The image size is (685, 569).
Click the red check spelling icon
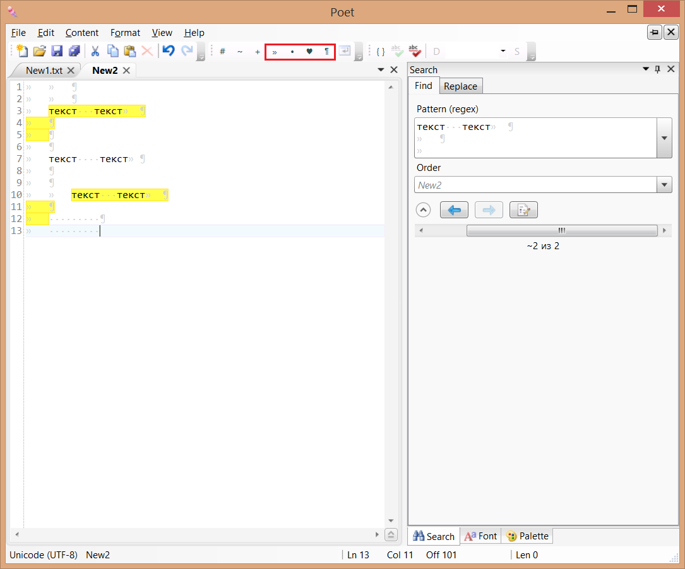[415, 51]
